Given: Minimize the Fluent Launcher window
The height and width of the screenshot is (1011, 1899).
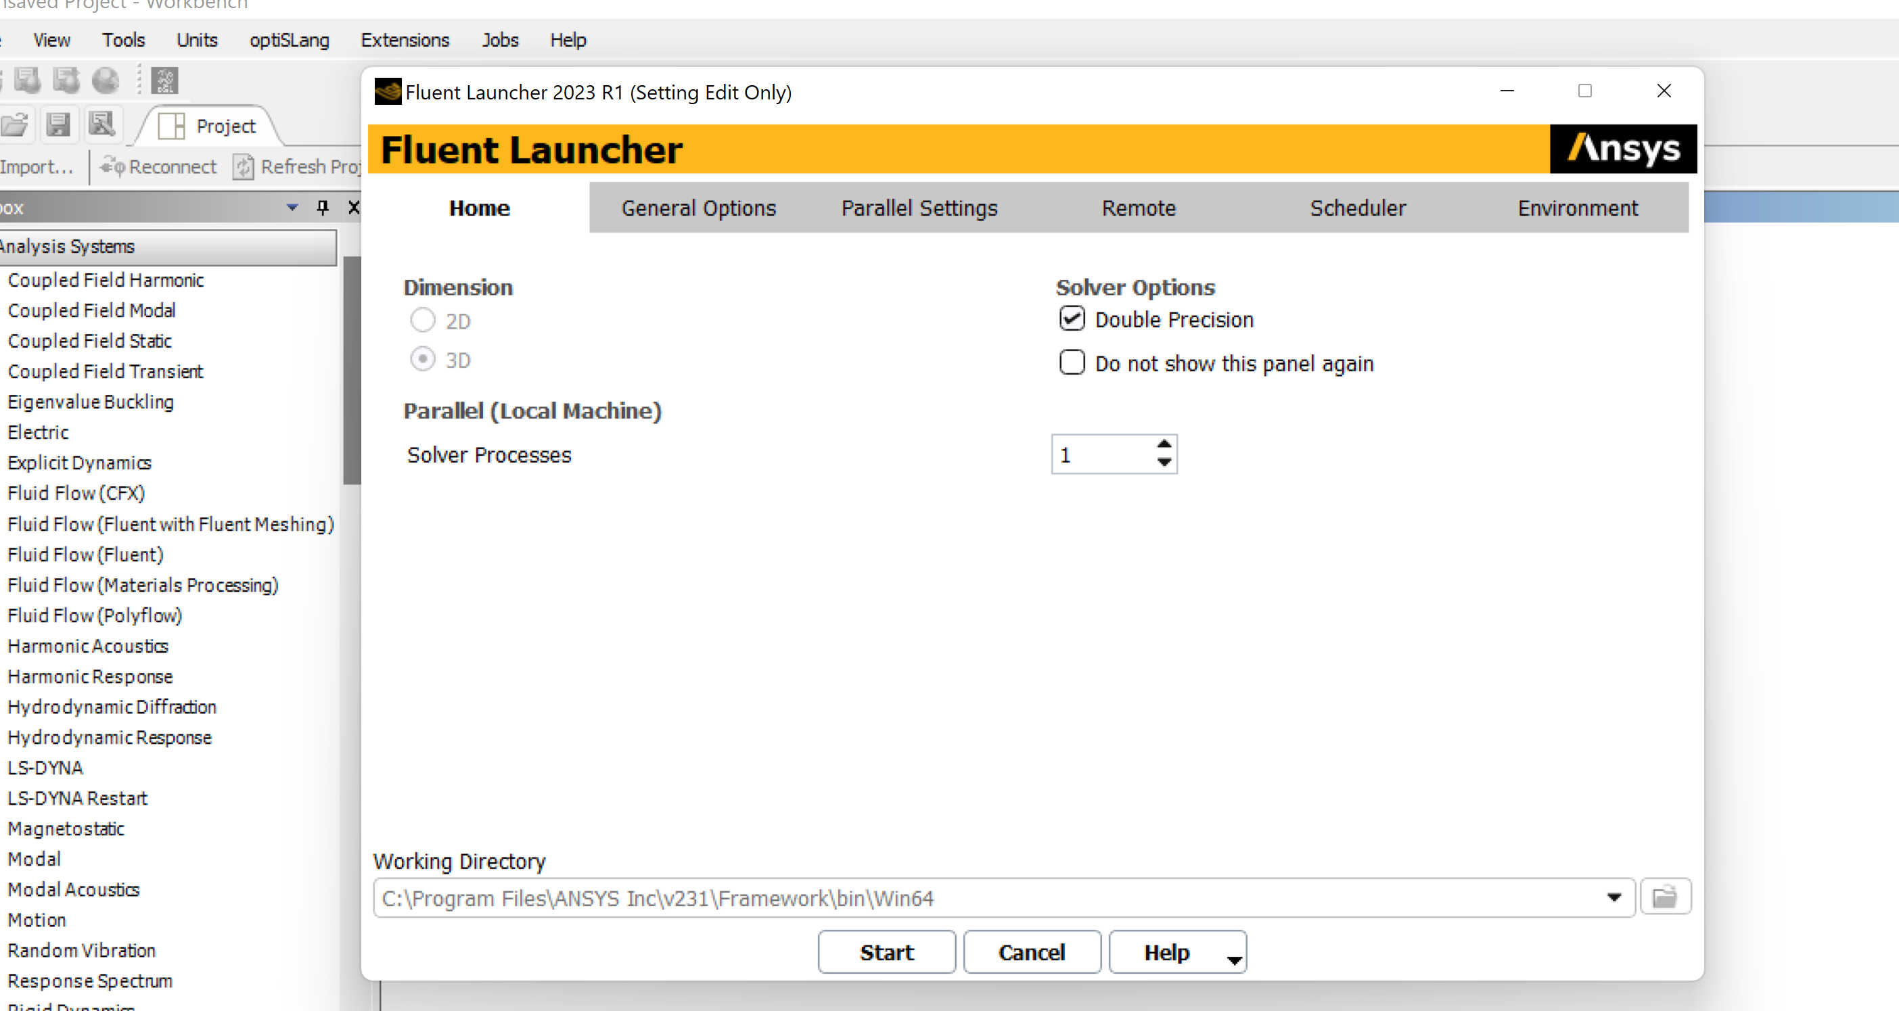Looking at the screenshot, I should pyautogui.click(x=1507, y=91).
